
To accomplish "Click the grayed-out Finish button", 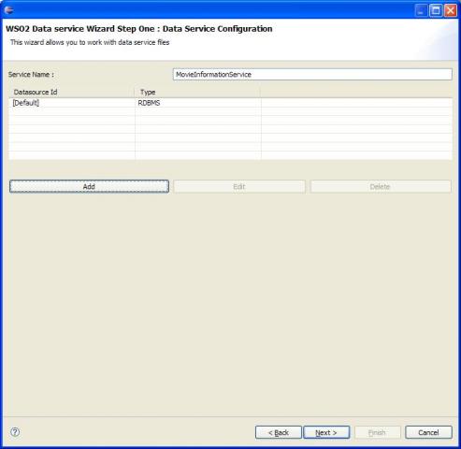I will (x=377, y=432).
